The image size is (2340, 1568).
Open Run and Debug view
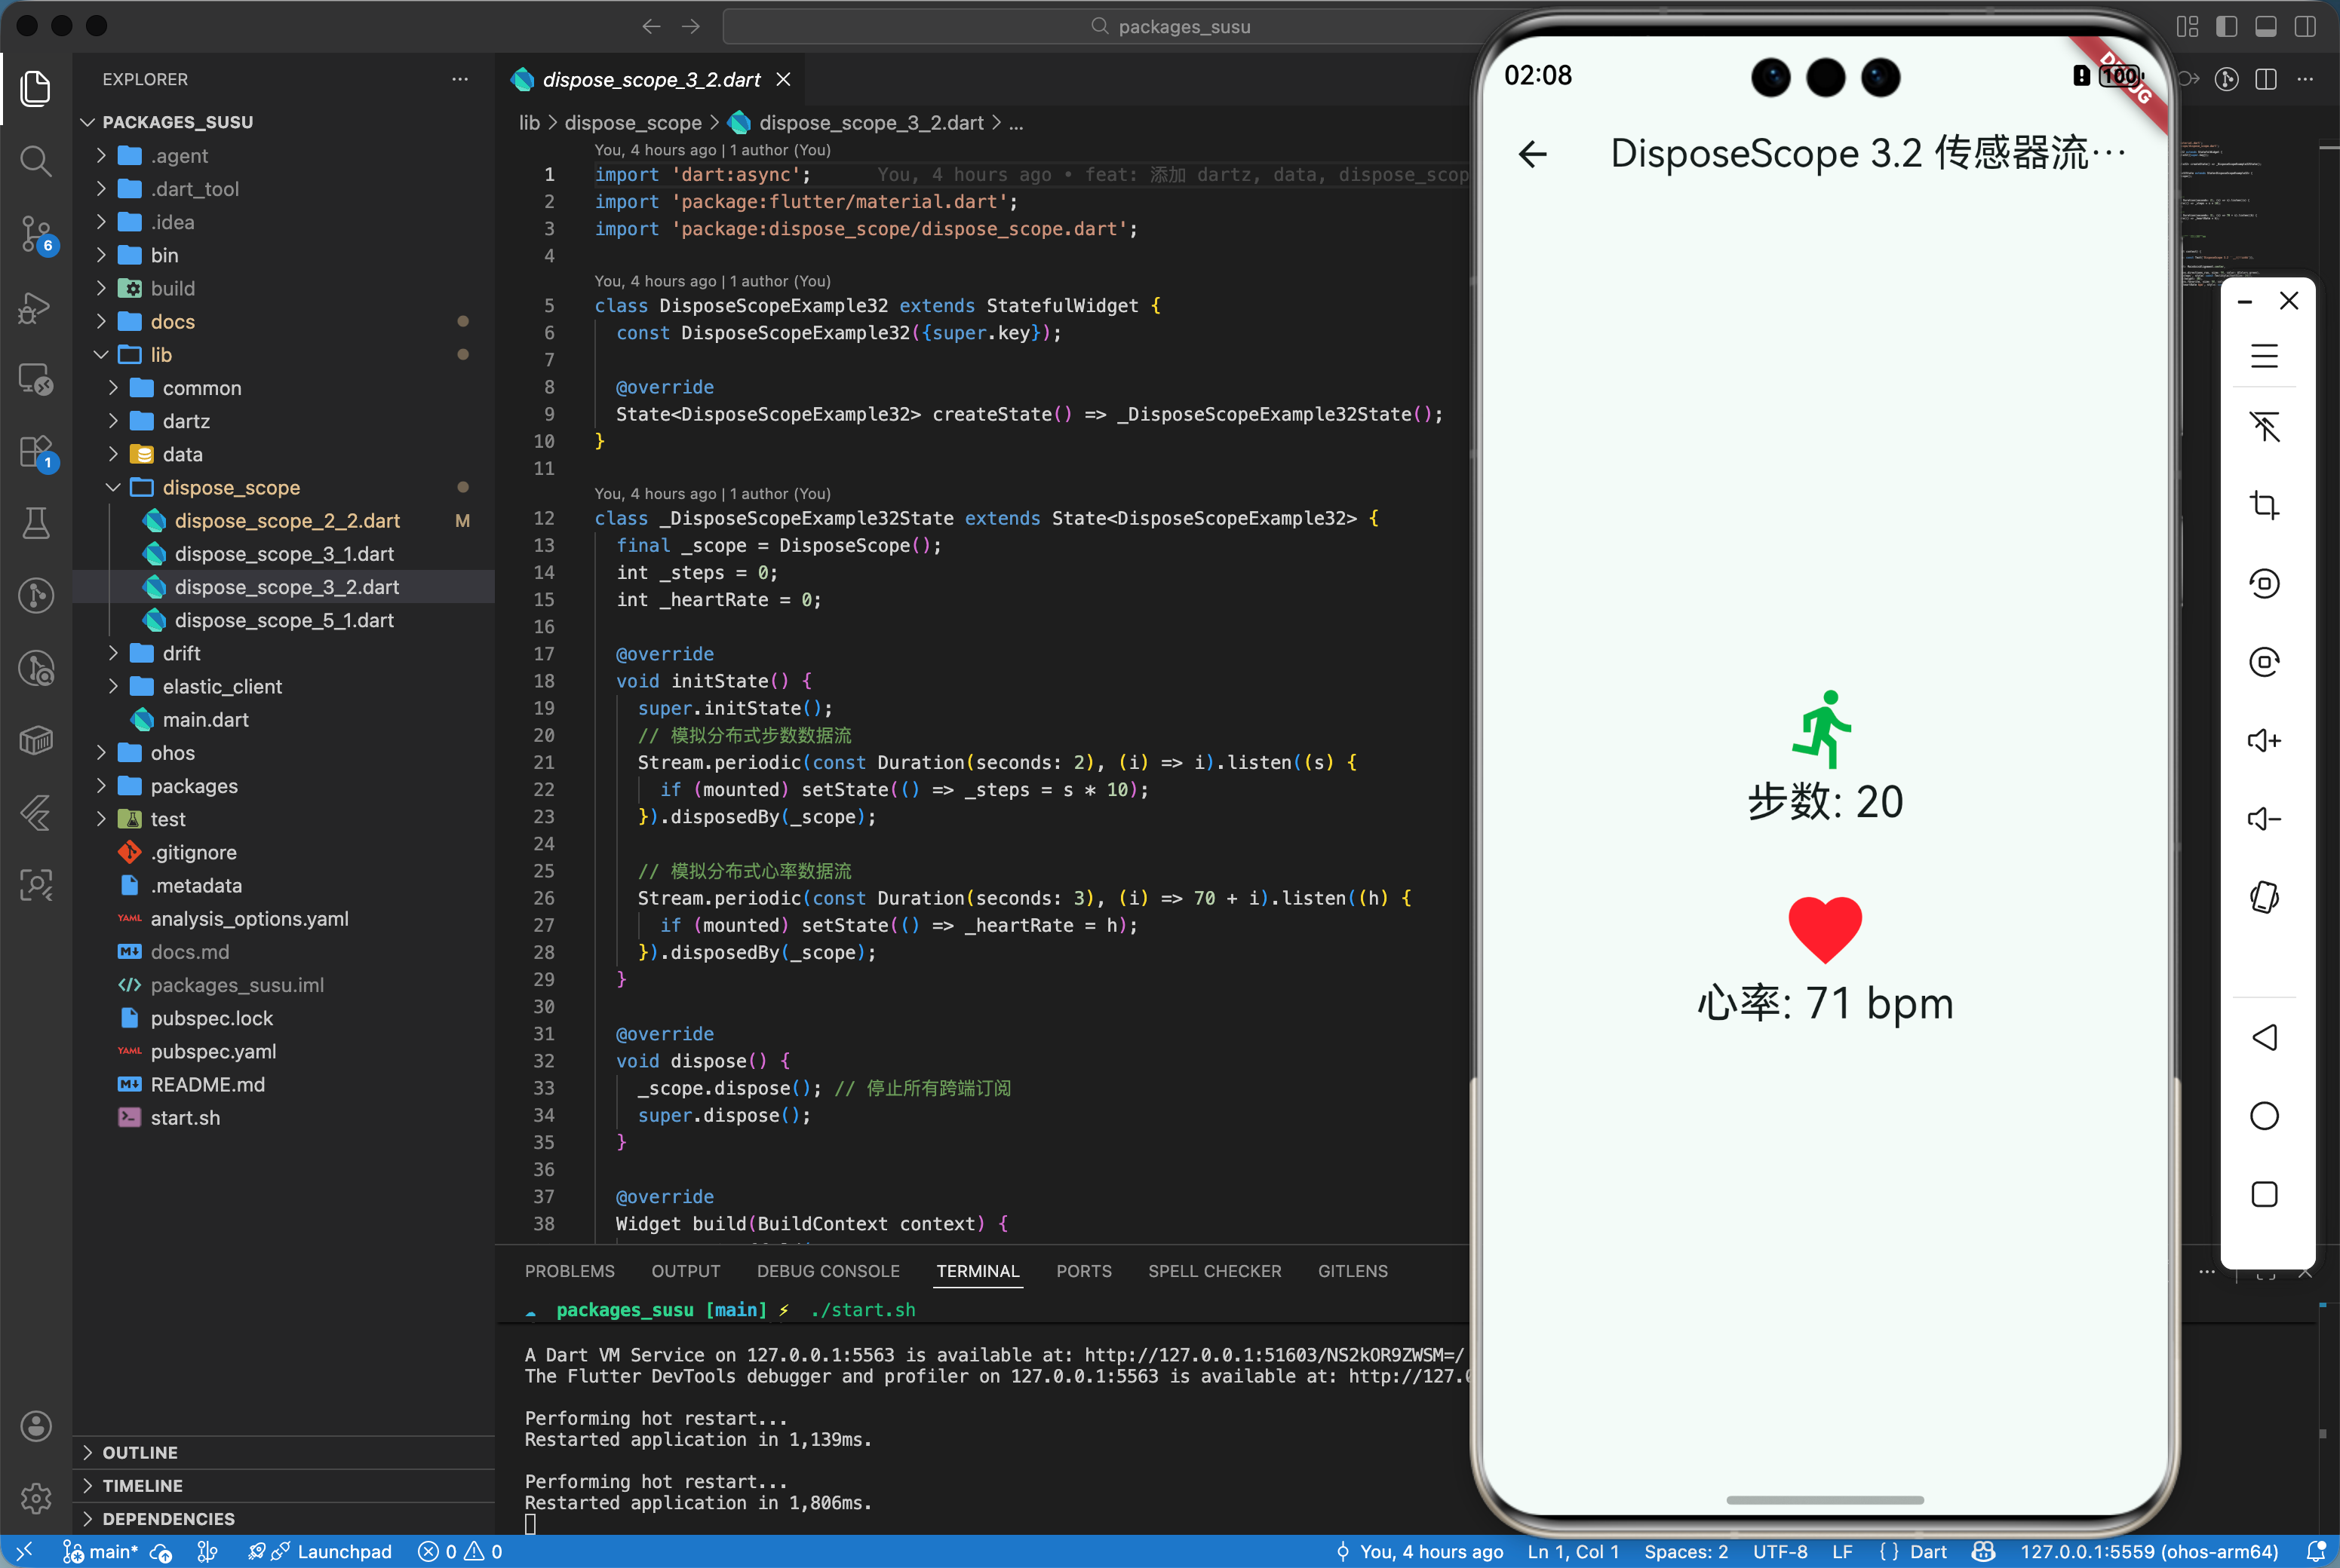(36, 307)
